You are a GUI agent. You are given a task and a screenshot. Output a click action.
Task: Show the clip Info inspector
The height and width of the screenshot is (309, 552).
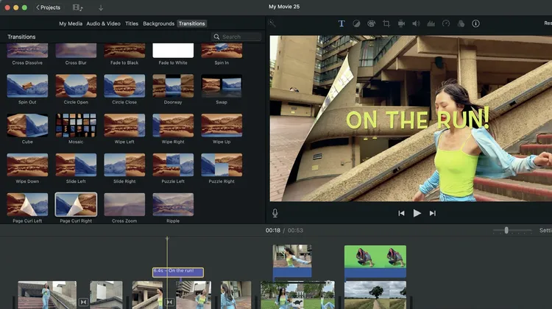pos(475,23)
